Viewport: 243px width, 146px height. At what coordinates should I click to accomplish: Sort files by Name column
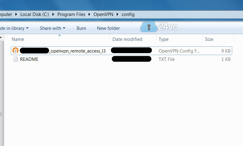point(18,39)
